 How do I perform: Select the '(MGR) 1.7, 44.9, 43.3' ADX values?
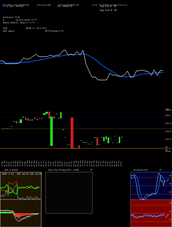pos(36,28)
